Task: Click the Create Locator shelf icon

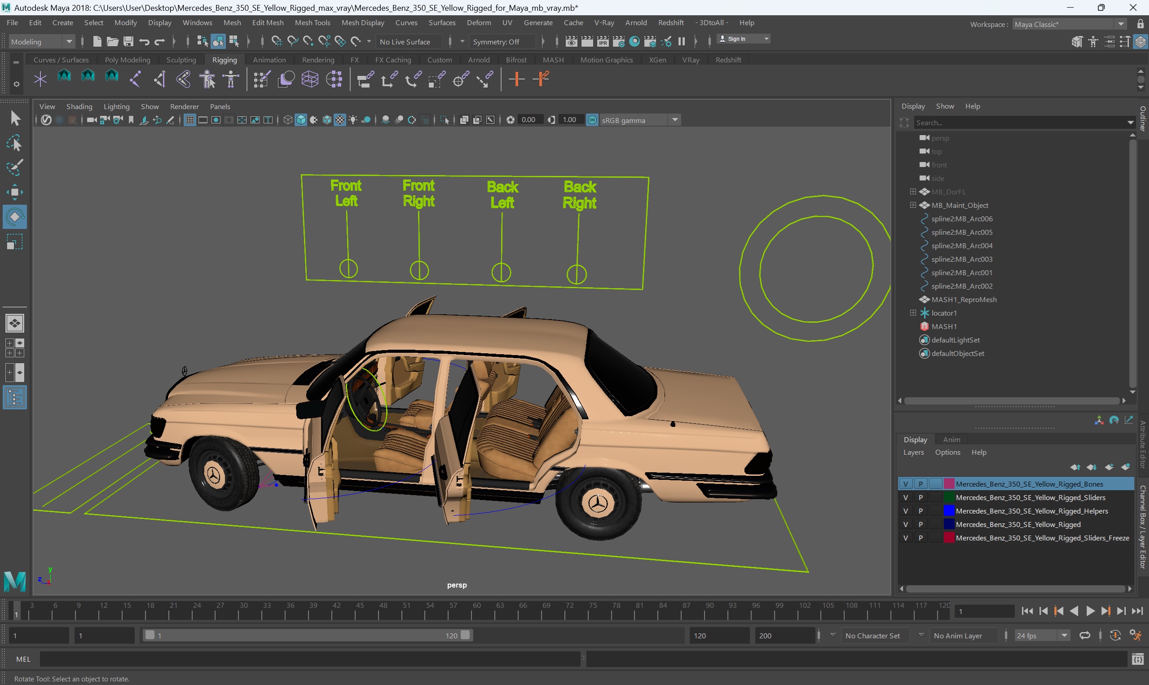Action: pyautogui.click(x=40, y=79)
